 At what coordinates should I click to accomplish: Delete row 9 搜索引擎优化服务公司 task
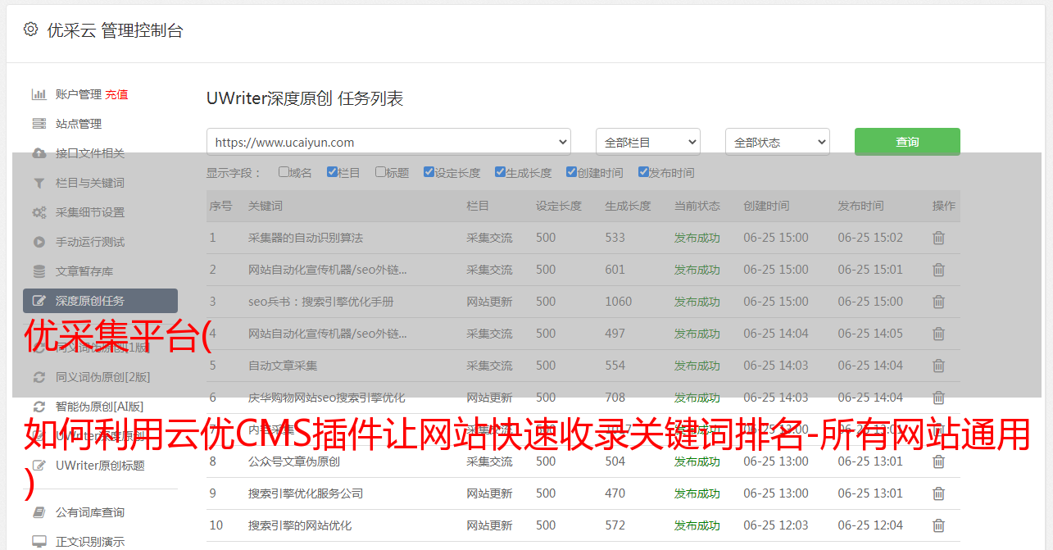[938, 493]
